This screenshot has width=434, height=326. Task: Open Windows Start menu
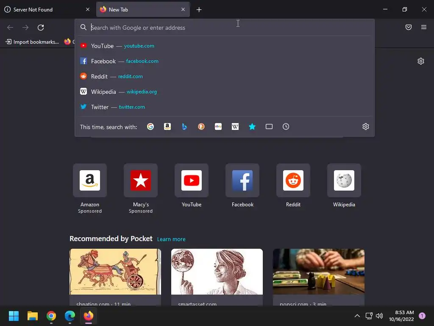pos(14,316)
